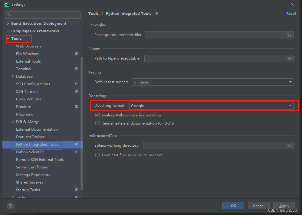Select Python Scientific in settings tree

[x=30, y=152]
